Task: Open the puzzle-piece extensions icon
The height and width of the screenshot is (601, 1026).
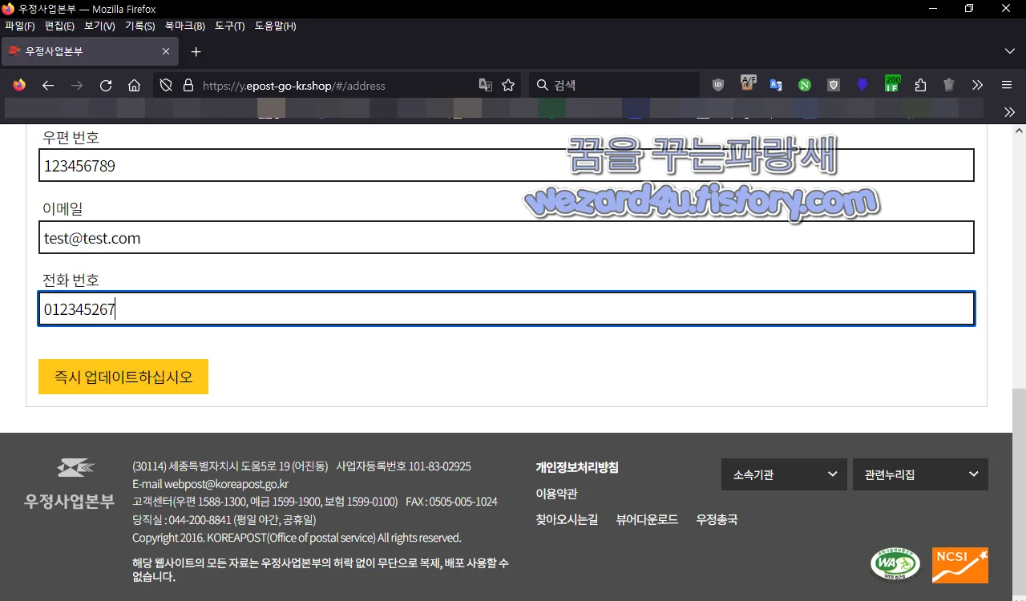Action: click(920, 84)
